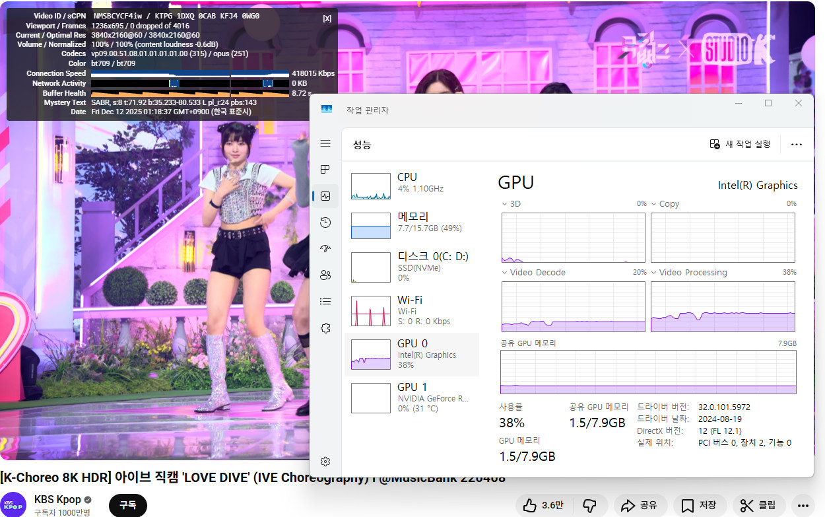Expand the Copy engine graph dropdown

click(x=655, y=204)
